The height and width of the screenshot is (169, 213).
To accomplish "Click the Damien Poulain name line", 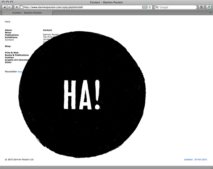I will [x=51, y=35].
